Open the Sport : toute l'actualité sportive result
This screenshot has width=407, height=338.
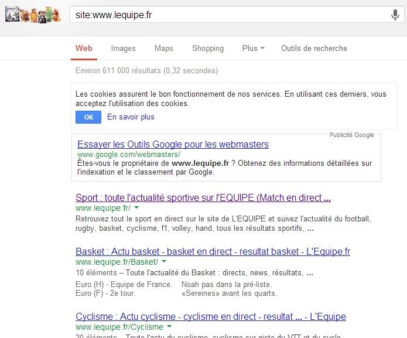coord(203,197)
